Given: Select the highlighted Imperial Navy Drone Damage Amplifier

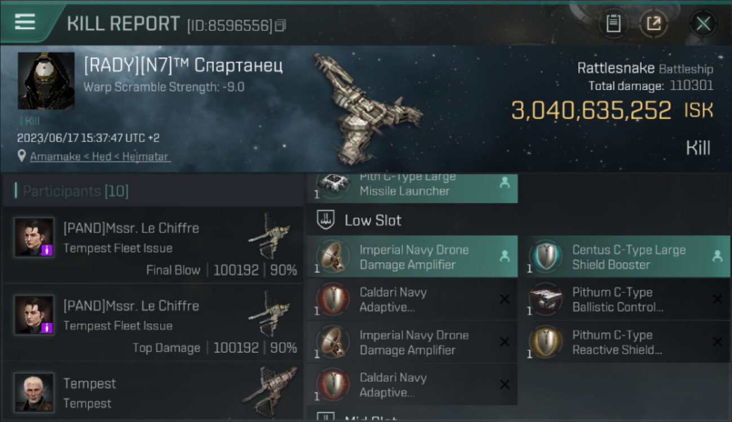Looking at the screenshot, I should point(412,257).
